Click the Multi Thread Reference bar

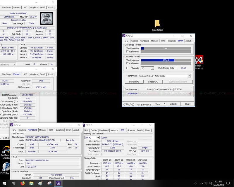click(x=166, y=63)
